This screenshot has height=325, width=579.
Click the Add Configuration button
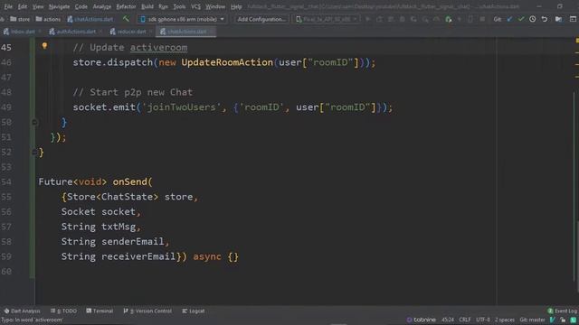[261, 19]
